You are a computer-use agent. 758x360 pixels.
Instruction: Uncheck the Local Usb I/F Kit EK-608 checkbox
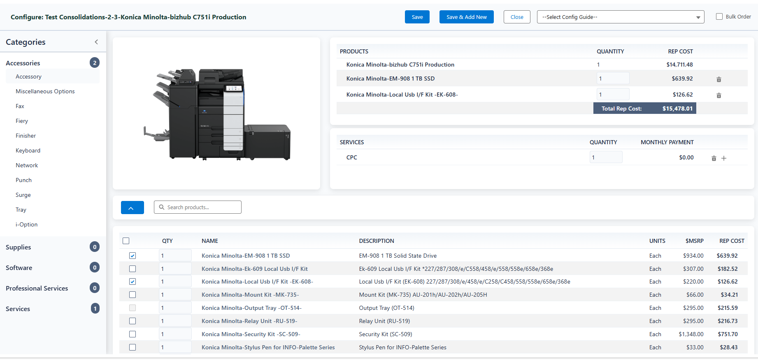[133, 282]
